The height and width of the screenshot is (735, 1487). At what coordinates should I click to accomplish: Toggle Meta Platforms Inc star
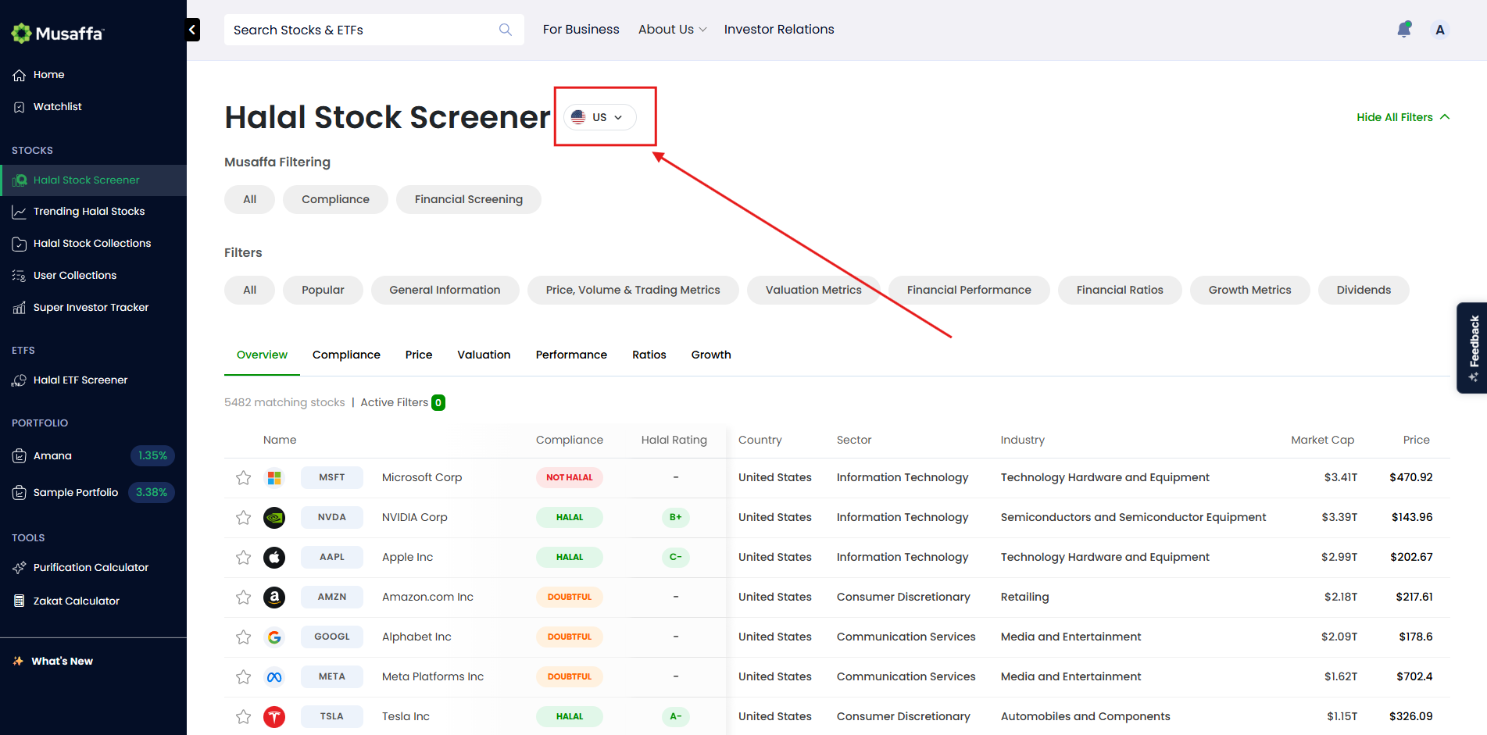click(x=244, y=676)
